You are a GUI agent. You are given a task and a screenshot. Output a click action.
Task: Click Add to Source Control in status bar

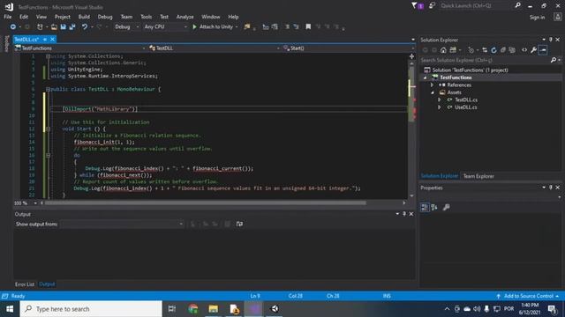pyautogui.click(x=528, y=296)
